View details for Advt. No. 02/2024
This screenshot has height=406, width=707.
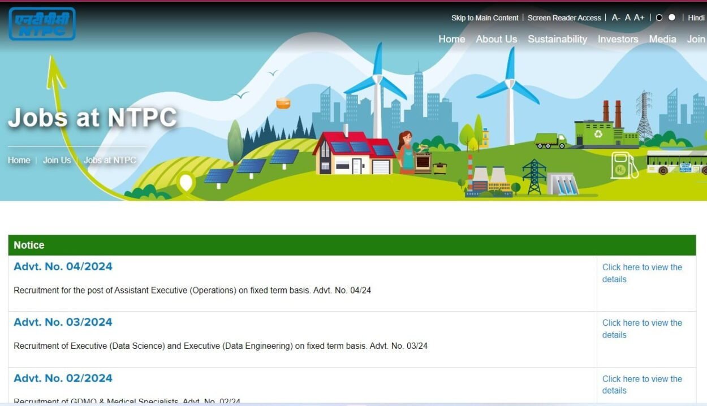643,385
